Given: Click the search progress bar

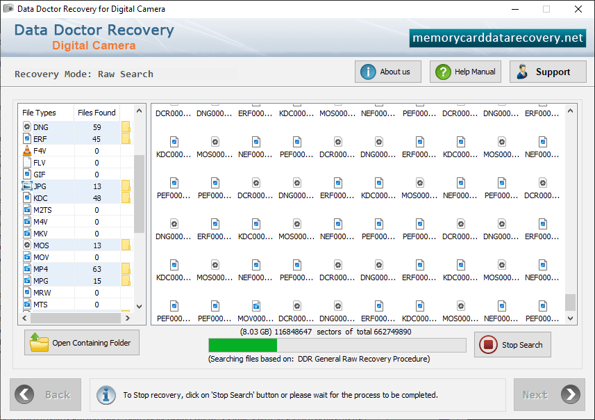Looking at the screenshot, I should tap(337, 345).
